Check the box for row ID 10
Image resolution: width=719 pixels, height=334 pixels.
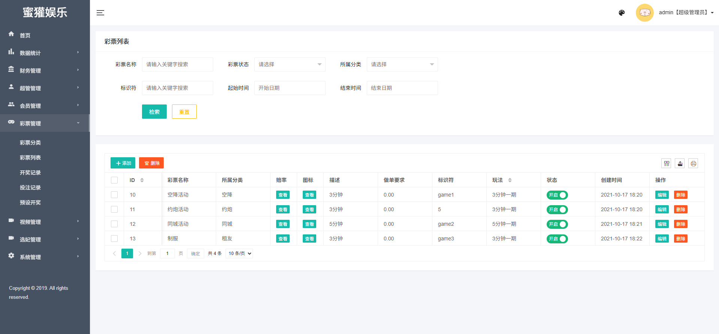[114, 195]
